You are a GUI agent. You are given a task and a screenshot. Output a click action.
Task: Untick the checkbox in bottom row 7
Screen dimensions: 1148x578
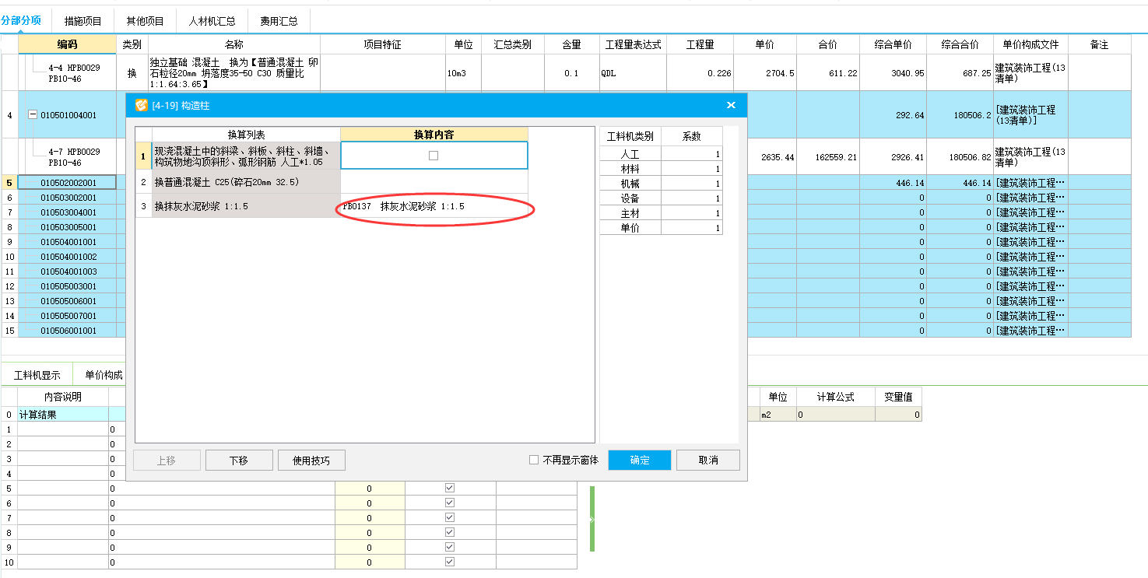point(449,517)
